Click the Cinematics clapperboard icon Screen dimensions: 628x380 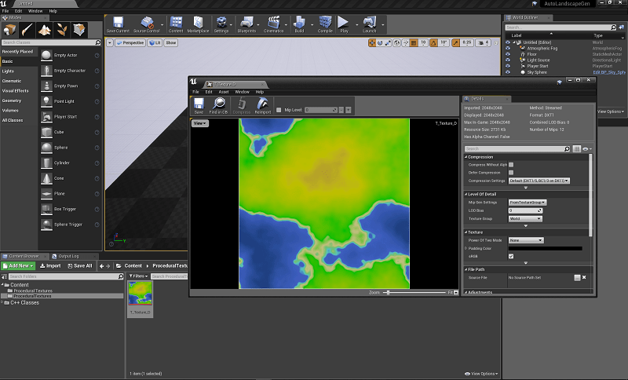pyautogui.click(x=274, y=24)
